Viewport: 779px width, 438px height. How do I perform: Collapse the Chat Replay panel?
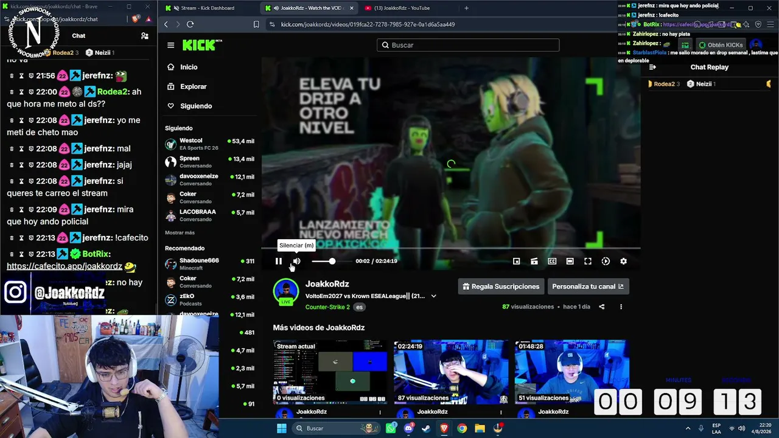coord(652,68)
